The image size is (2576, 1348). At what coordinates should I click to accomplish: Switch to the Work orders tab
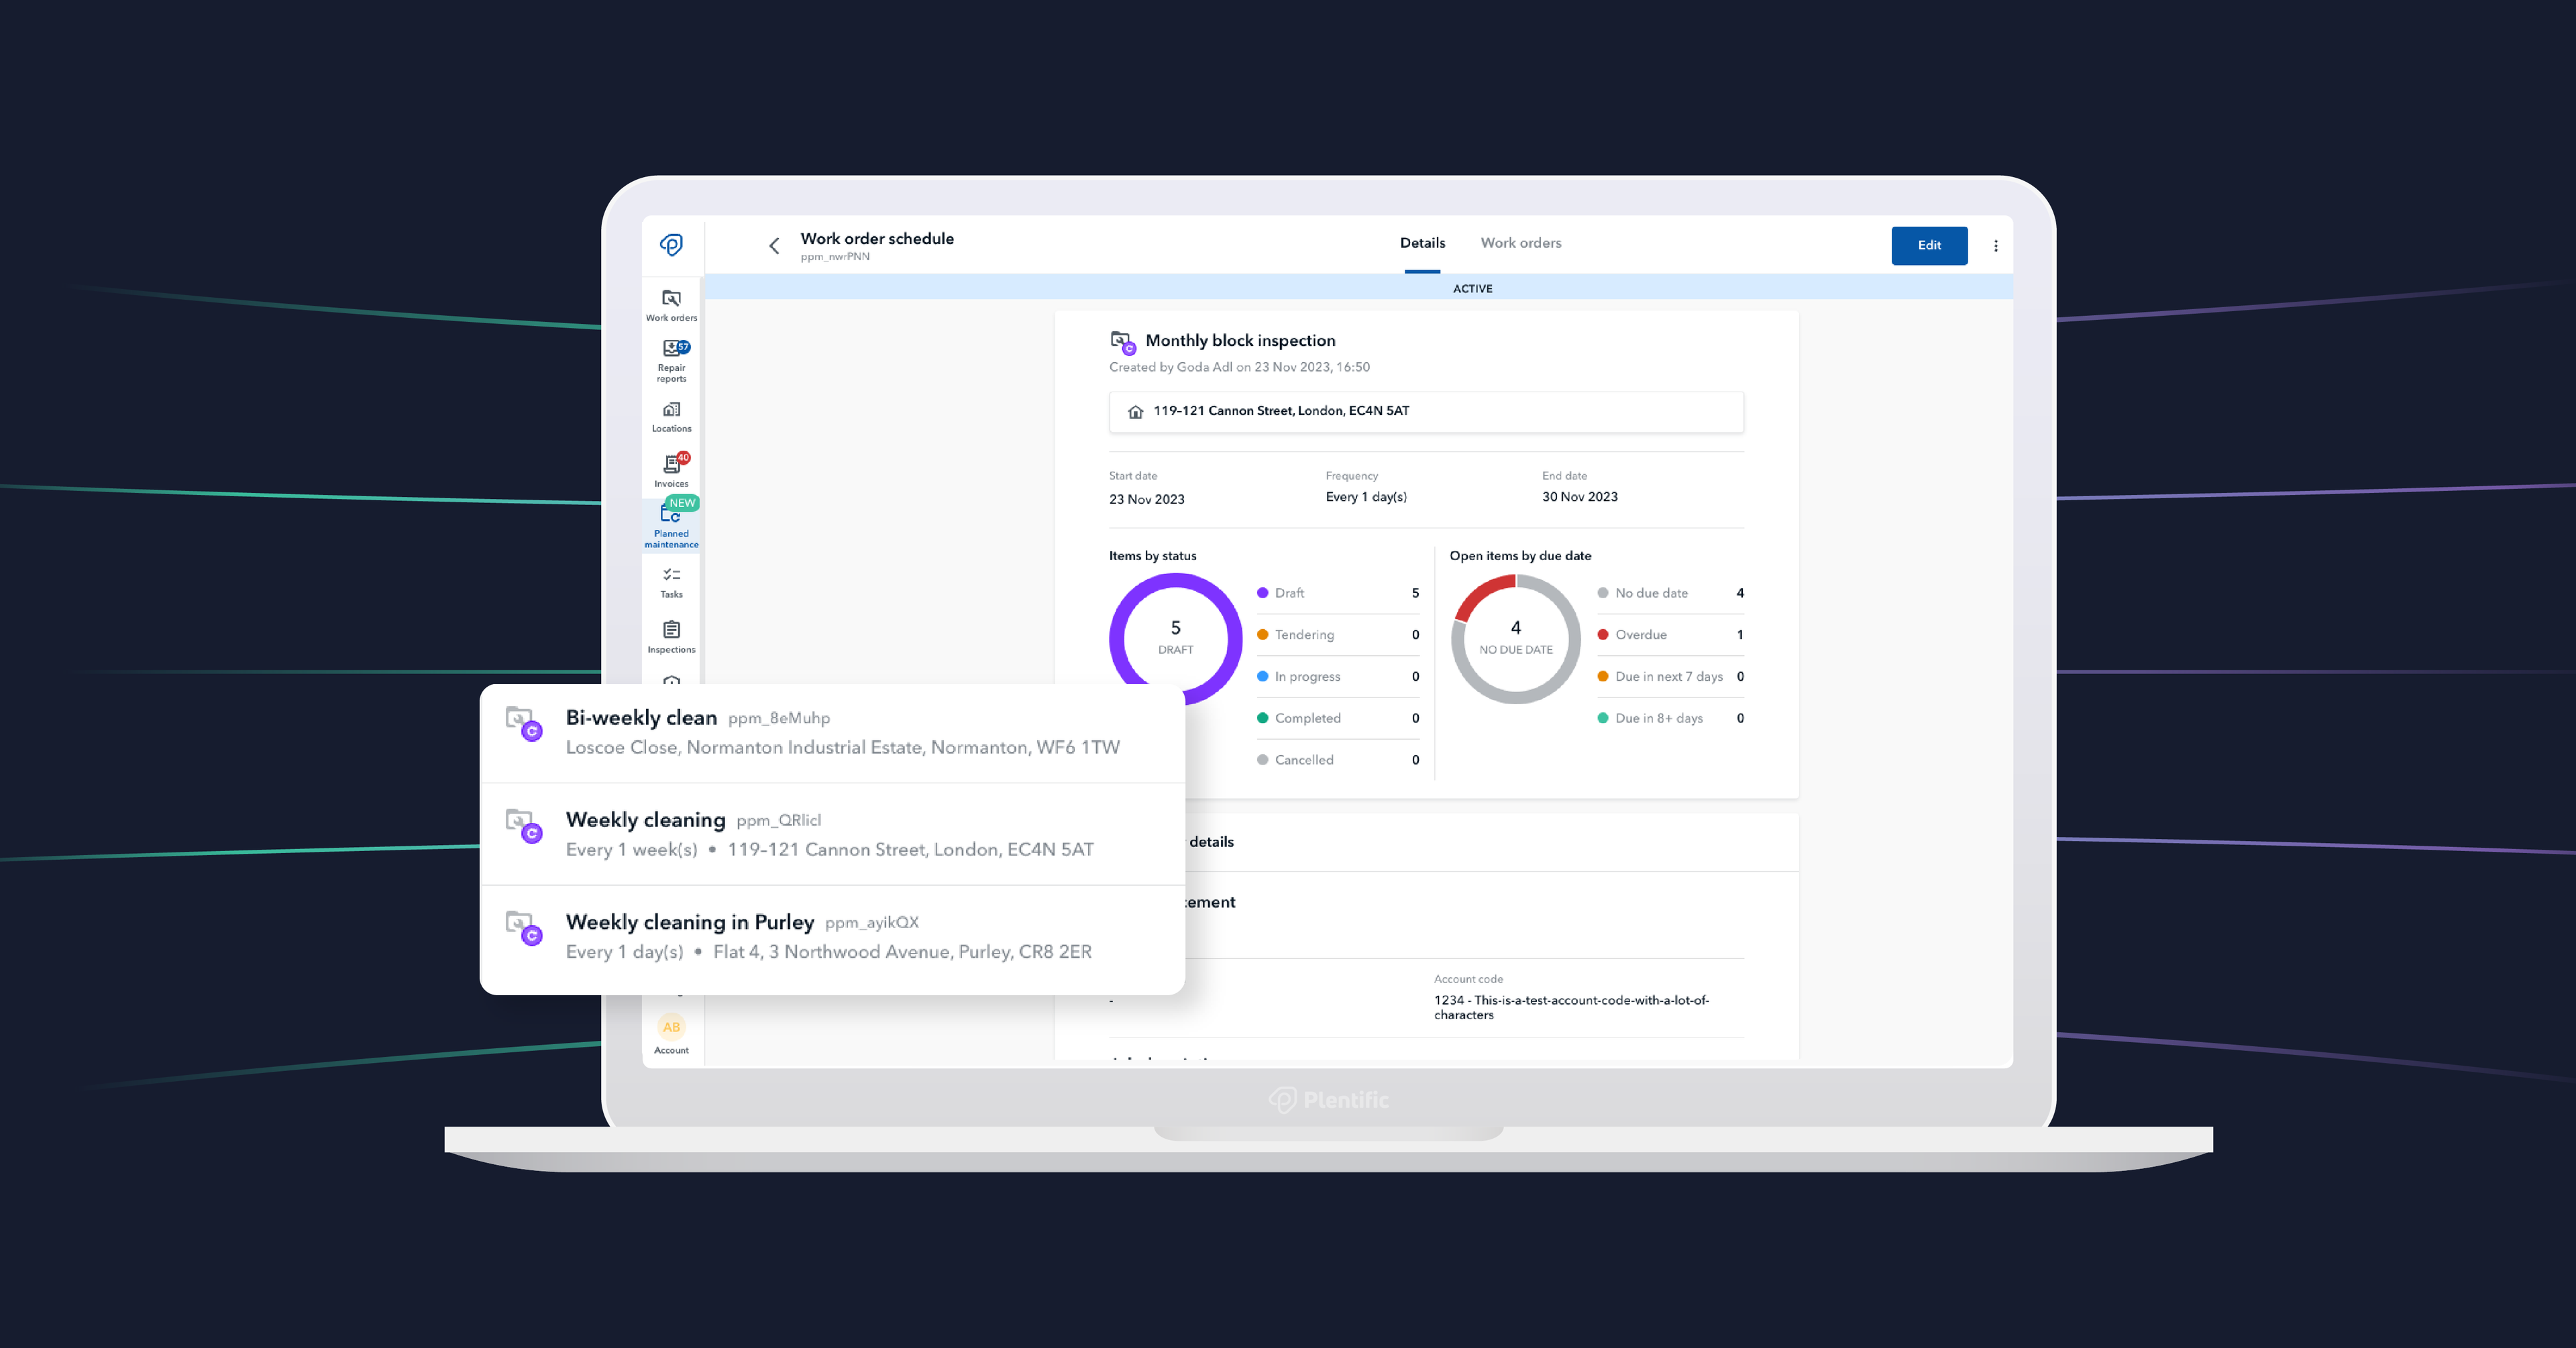pos(1520,243)
